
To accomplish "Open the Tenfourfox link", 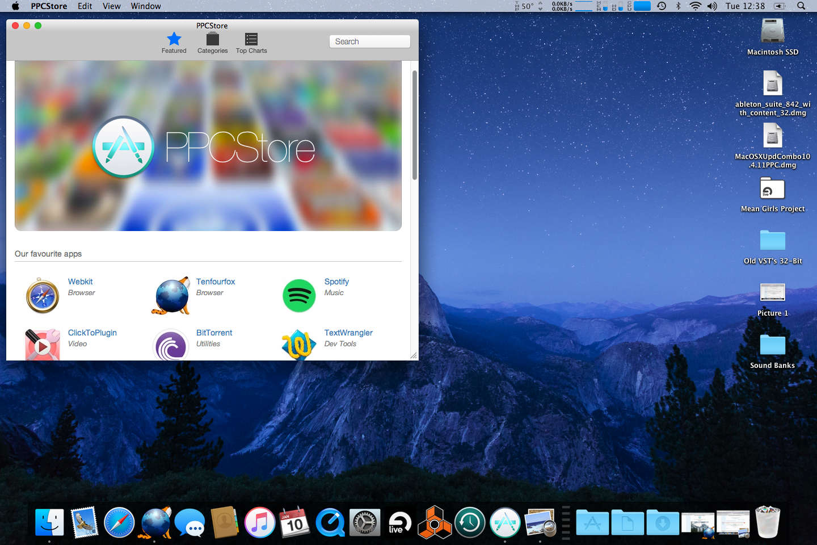I will [216, 282].
